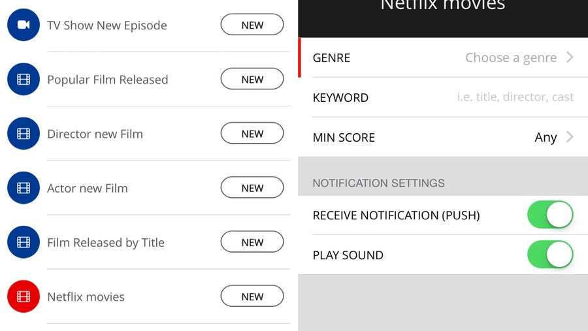Disable Receive Notification (Push) switch
Viewport: 588px width, 331px height.
550,215
